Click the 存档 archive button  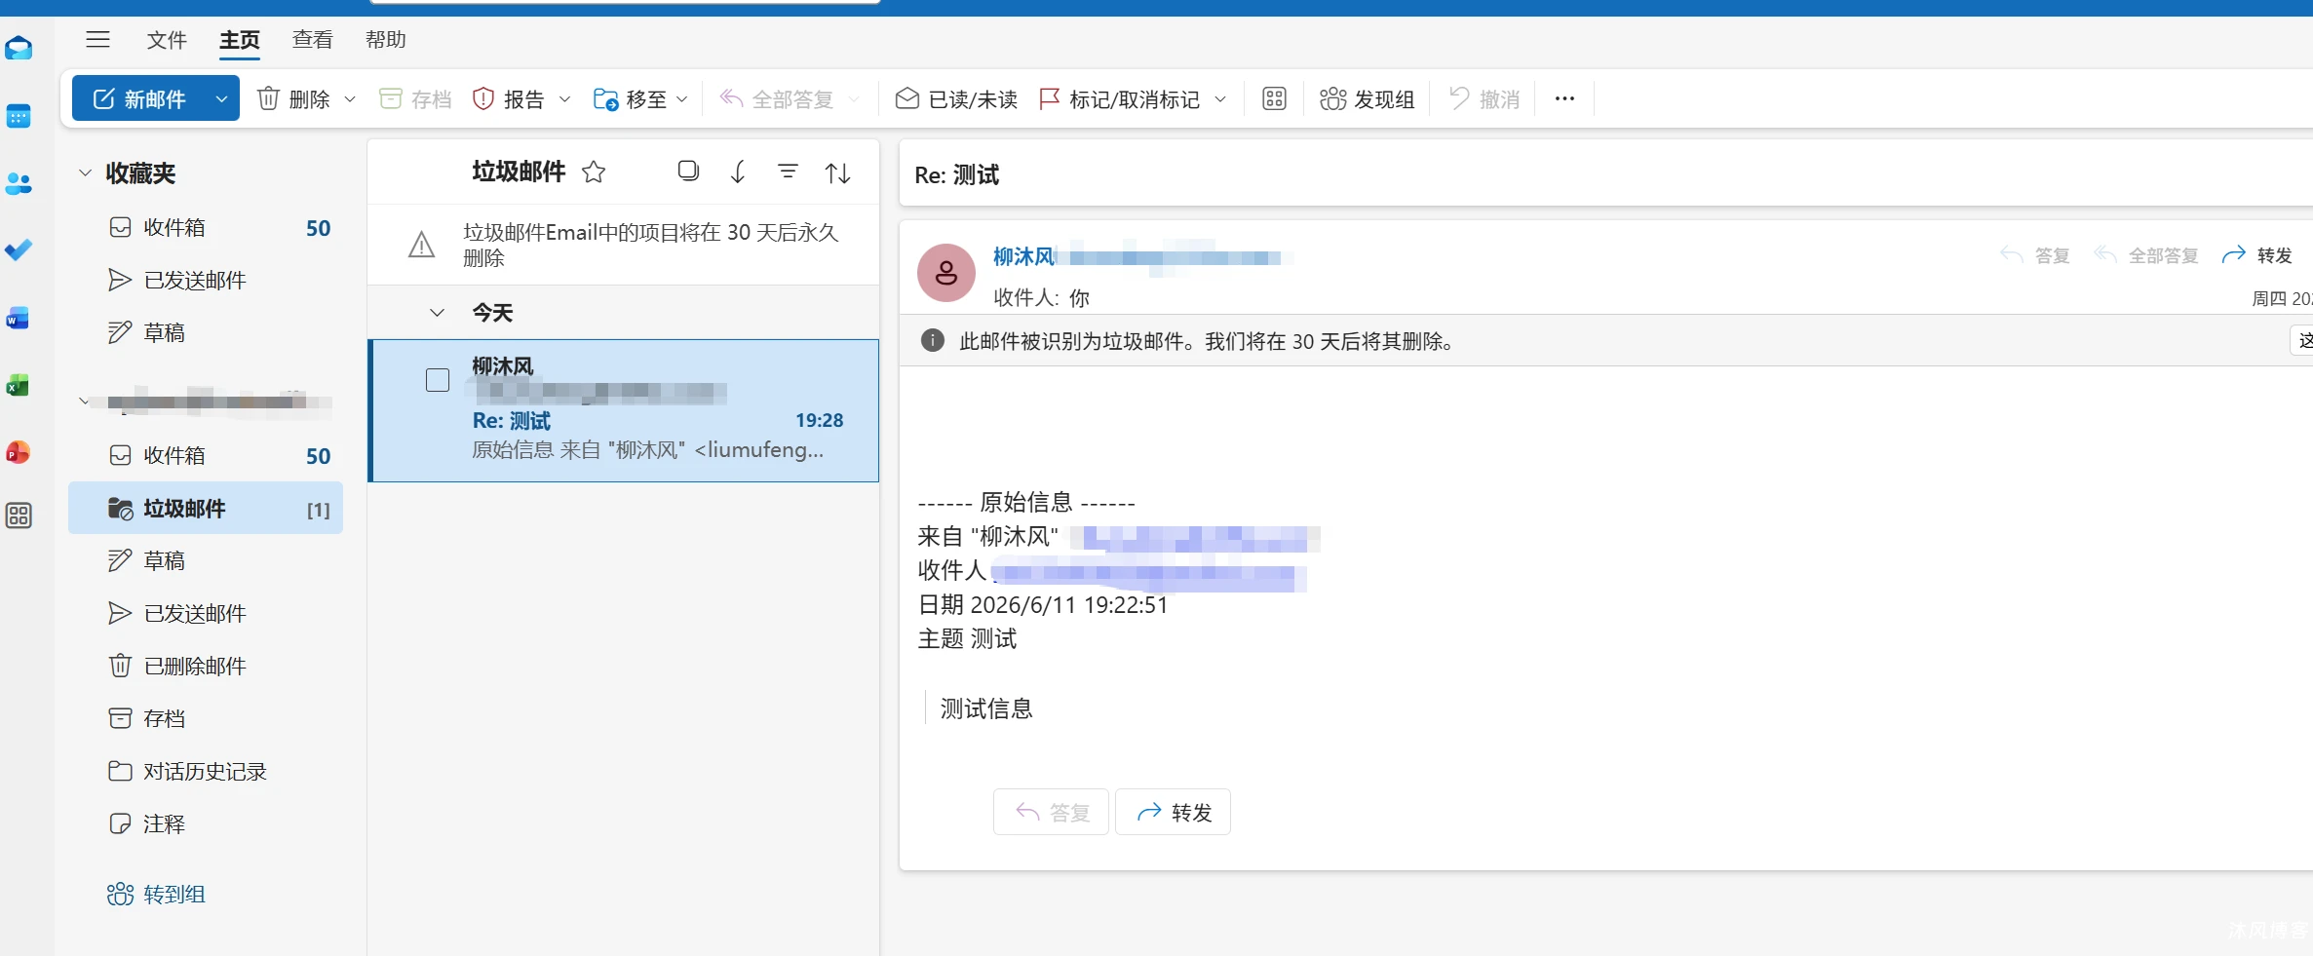tap(415, 98)
